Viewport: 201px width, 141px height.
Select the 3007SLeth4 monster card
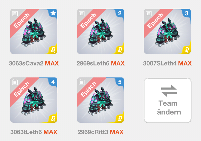pyautogui.click(x=167, y=31)
